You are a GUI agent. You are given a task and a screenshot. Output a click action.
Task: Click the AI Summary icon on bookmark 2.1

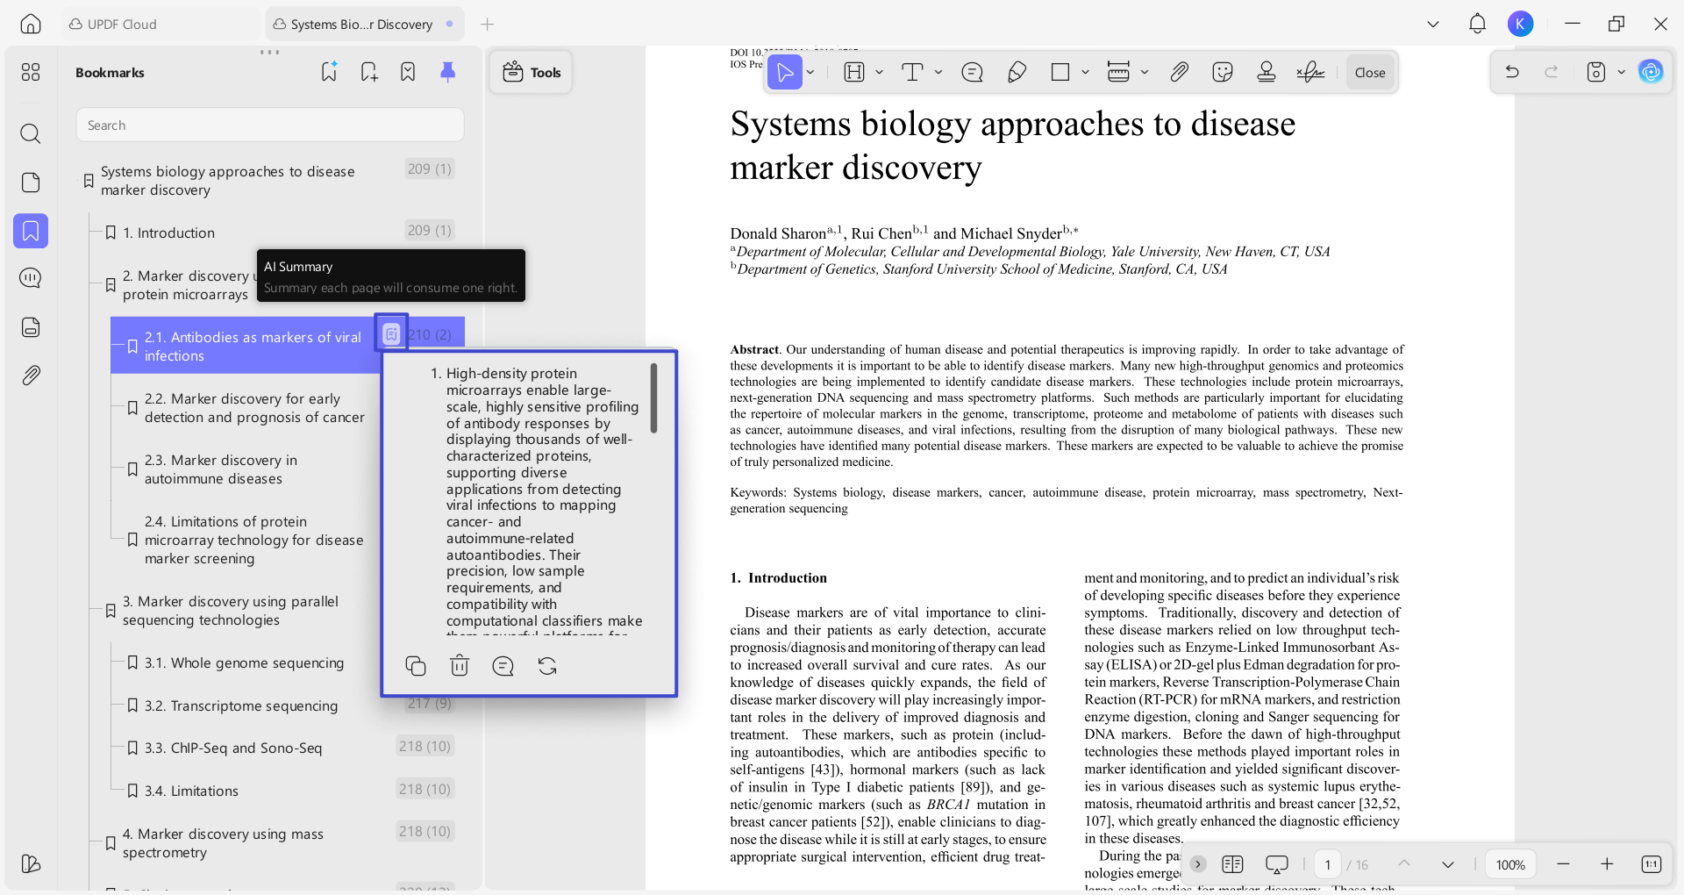pyautogui.click(x=391, y=333)
